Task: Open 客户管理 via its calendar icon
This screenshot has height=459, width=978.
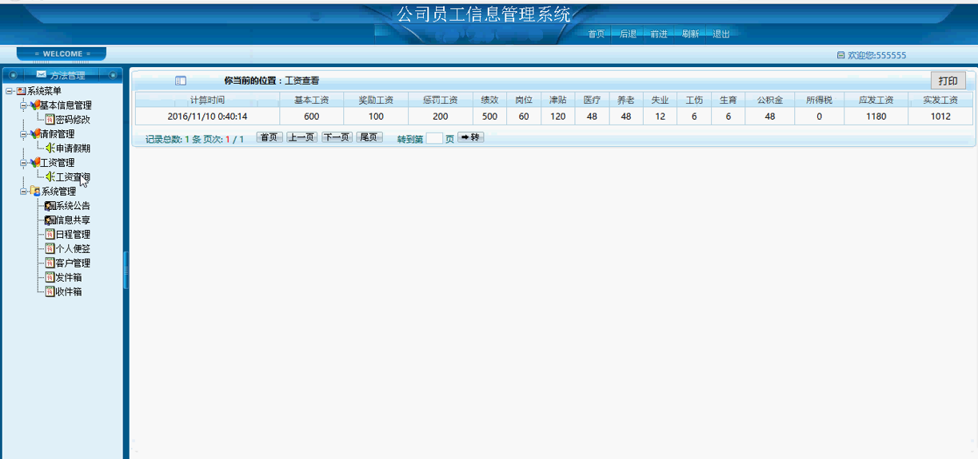Action: tap(50, 263)
